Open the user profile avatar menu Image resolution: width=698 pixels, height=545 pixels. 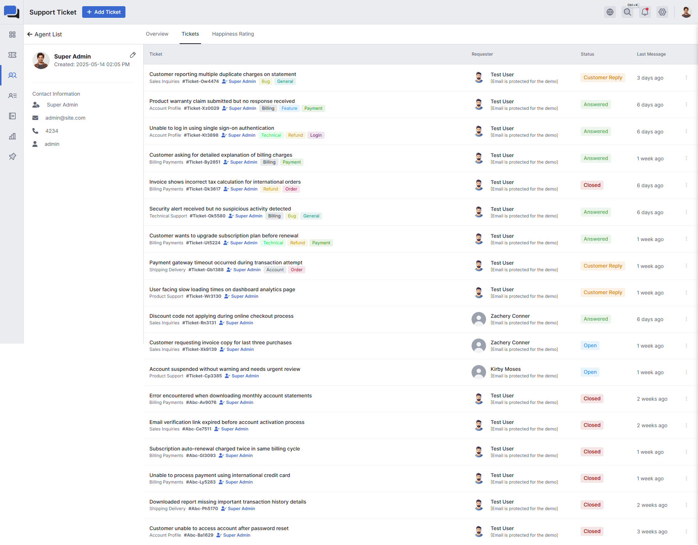[x=686, y=12]
